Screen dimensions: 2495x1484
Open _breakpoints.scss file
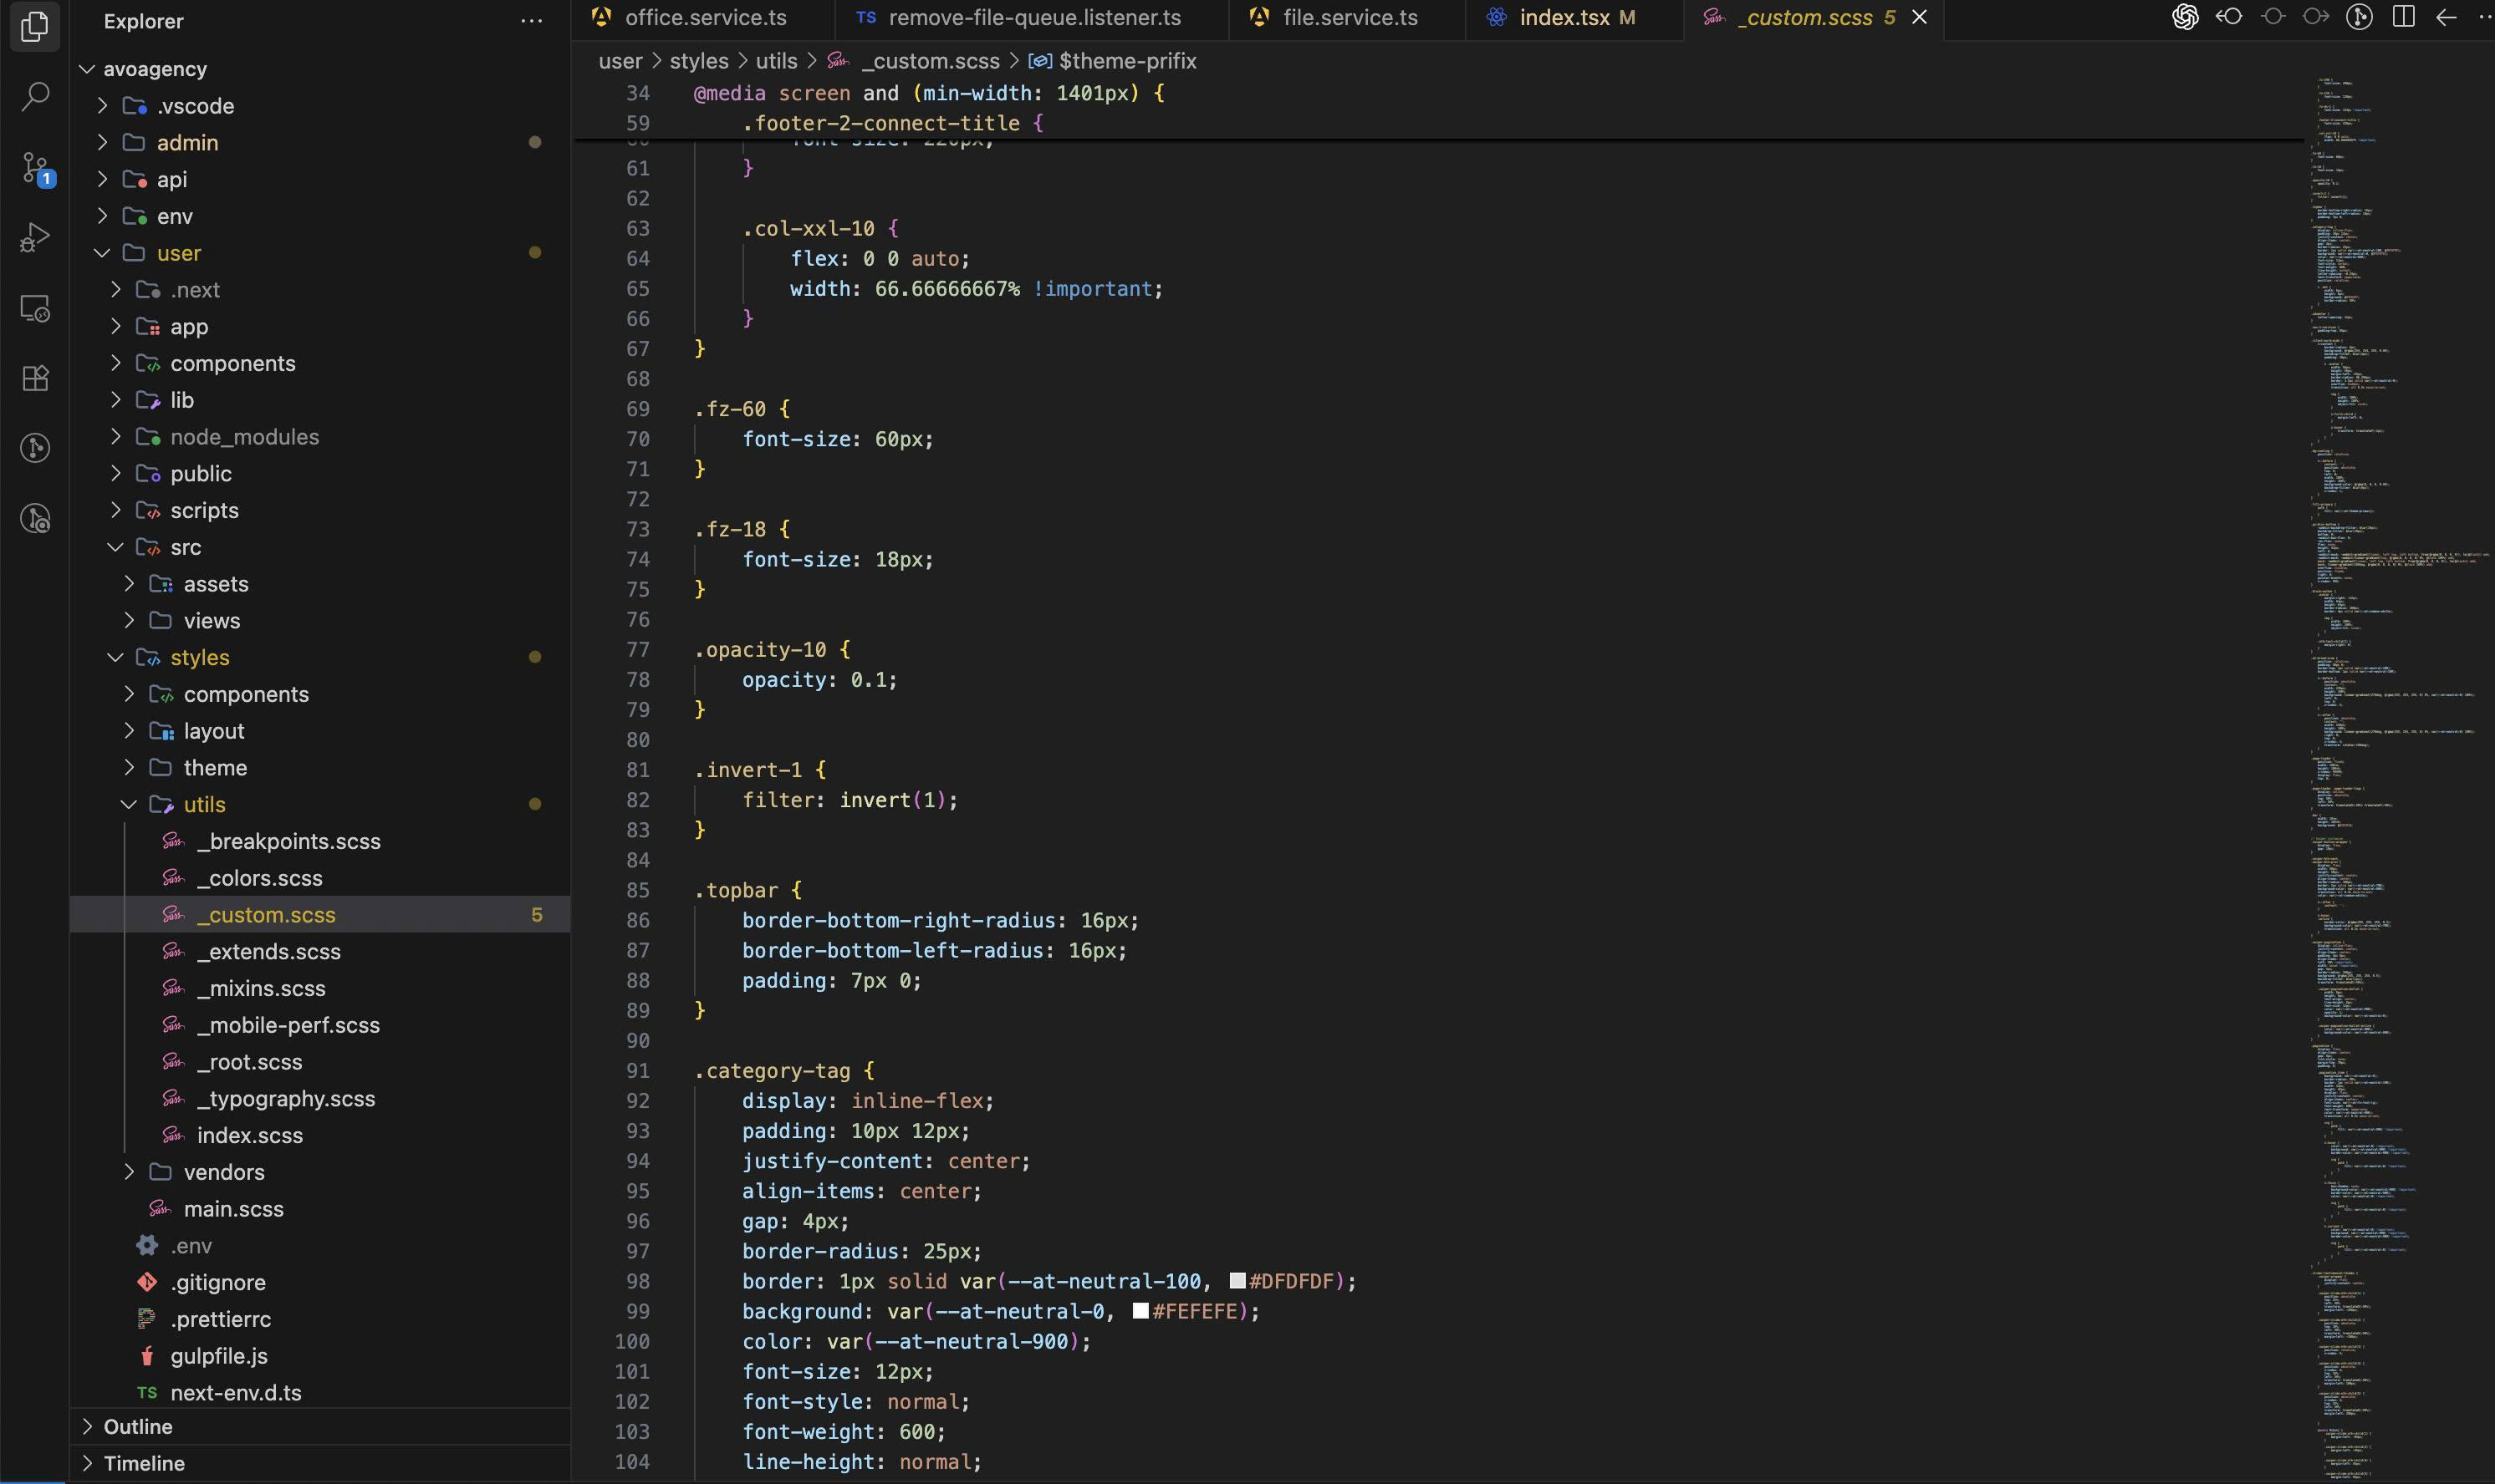[x=320, y=841]
